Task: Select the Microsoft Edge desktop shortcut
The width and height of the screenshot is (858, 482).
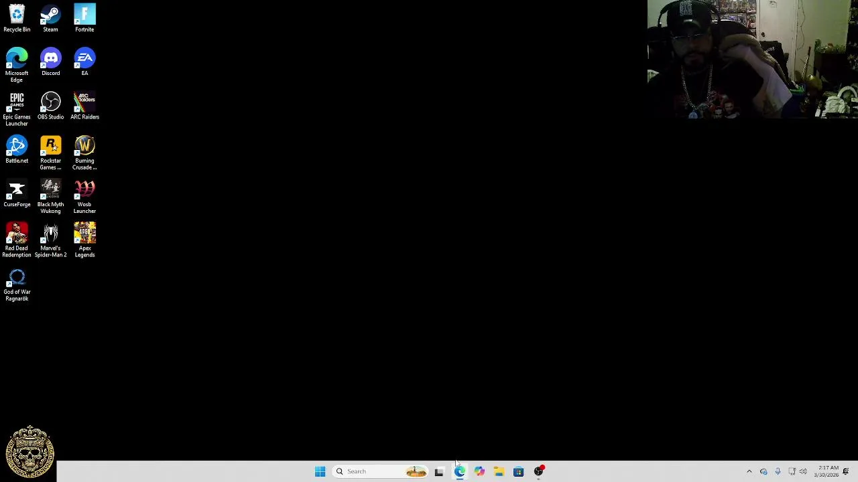Action: [x=17, y=65]
